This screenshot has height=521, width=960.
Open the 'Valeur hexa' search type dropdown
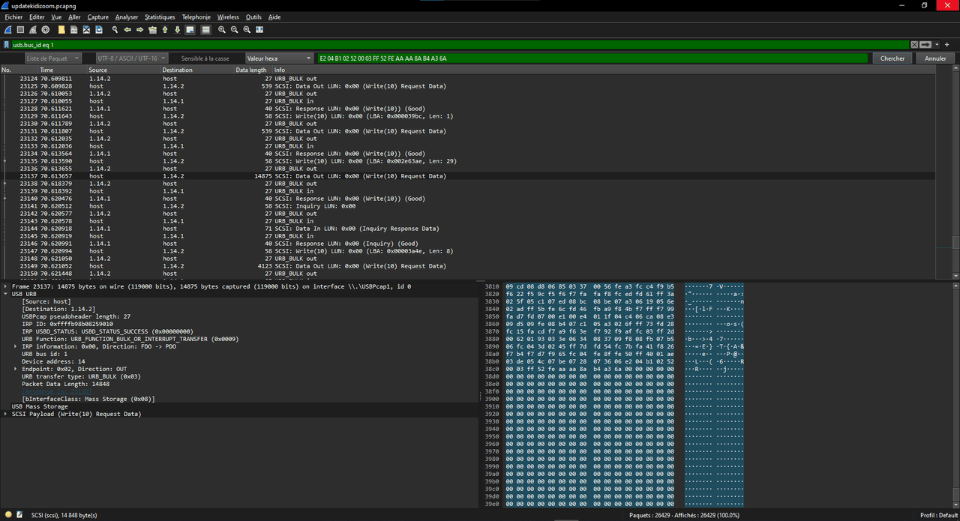pyautogui.click(x=278, y=58)
